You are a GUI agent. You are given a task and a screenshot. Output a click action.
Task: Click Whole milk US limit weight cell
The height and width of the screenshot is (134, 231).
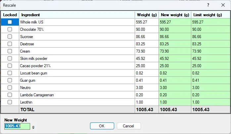(211, 22)
